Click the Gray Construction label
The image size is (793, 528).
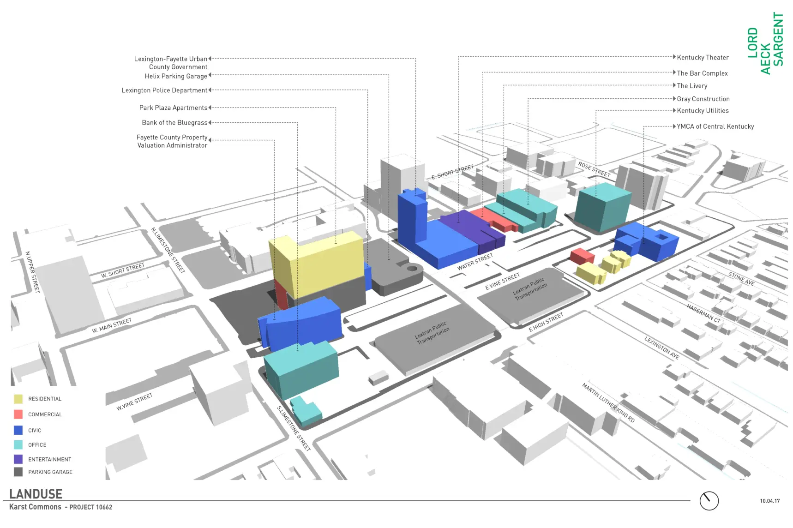coord(703,99)
